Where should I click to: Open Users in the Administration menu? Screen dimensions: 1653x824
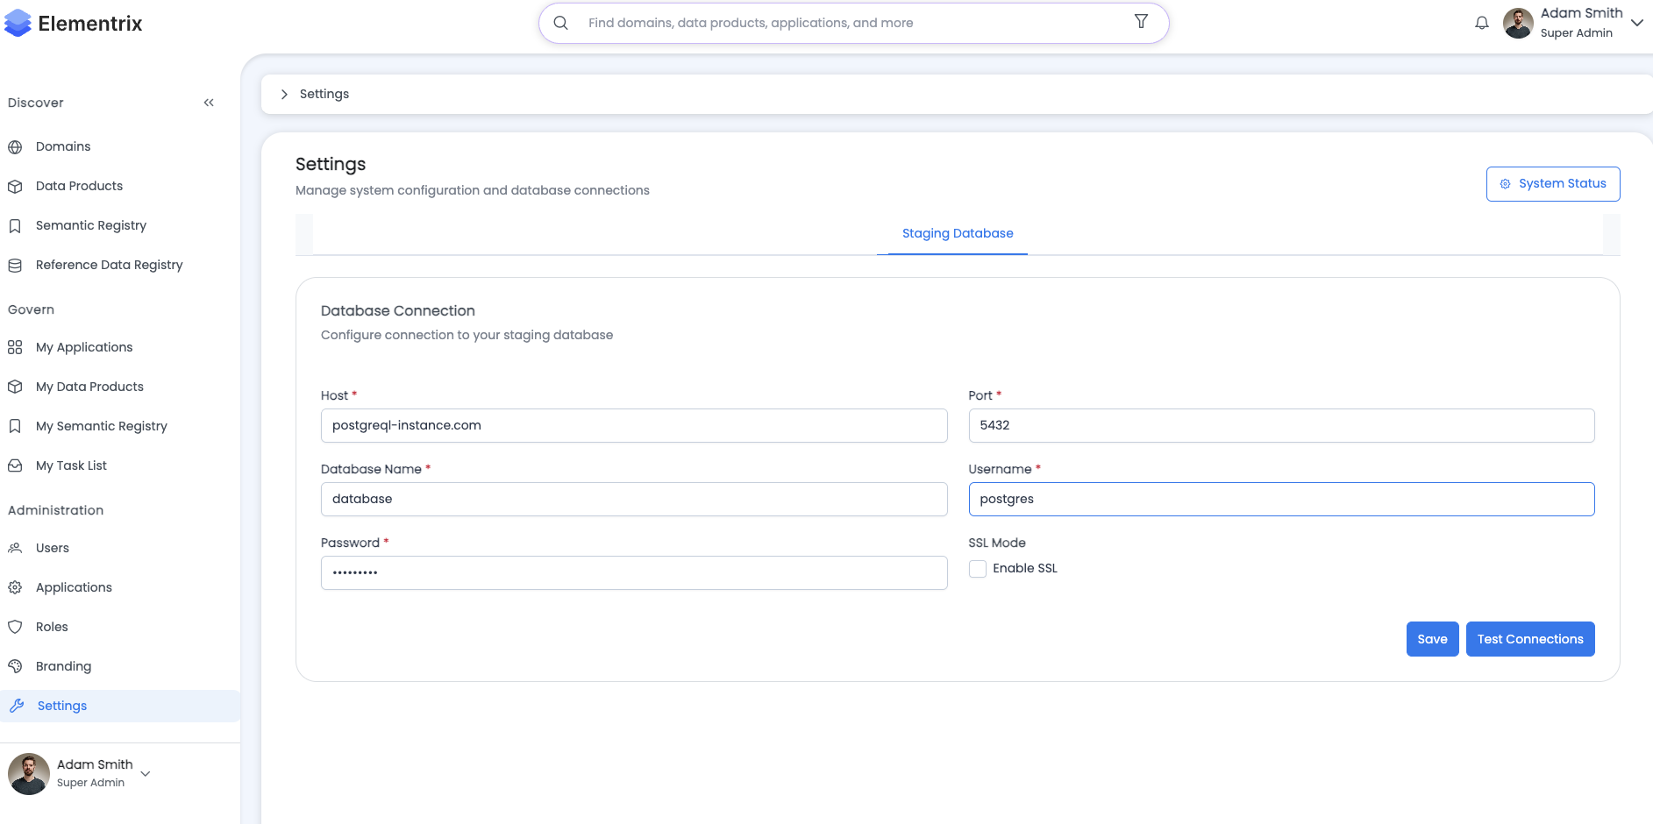coord(53,549)
